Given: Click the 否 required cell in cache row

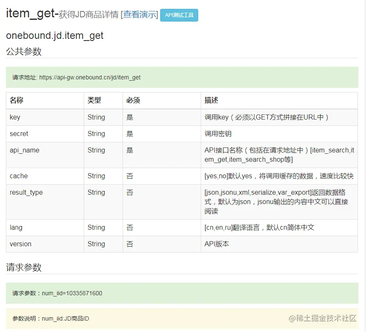Looking at the screenshot, I should coord(162,176).
